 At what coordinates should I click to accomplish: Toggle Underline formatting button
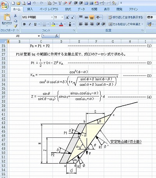(35, 24)
